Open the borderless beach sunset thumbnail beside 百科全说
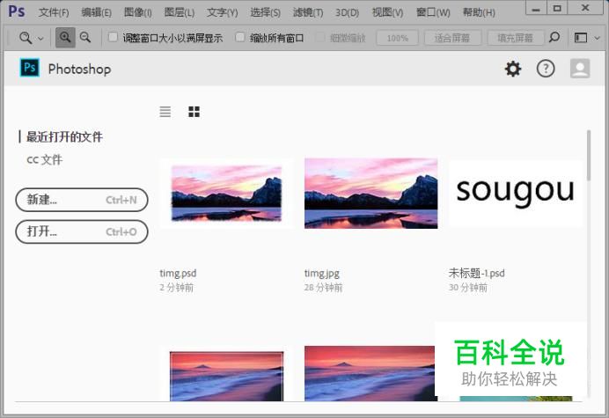The width and height of the screenshot is (609, 418). [x=370, y=373]
